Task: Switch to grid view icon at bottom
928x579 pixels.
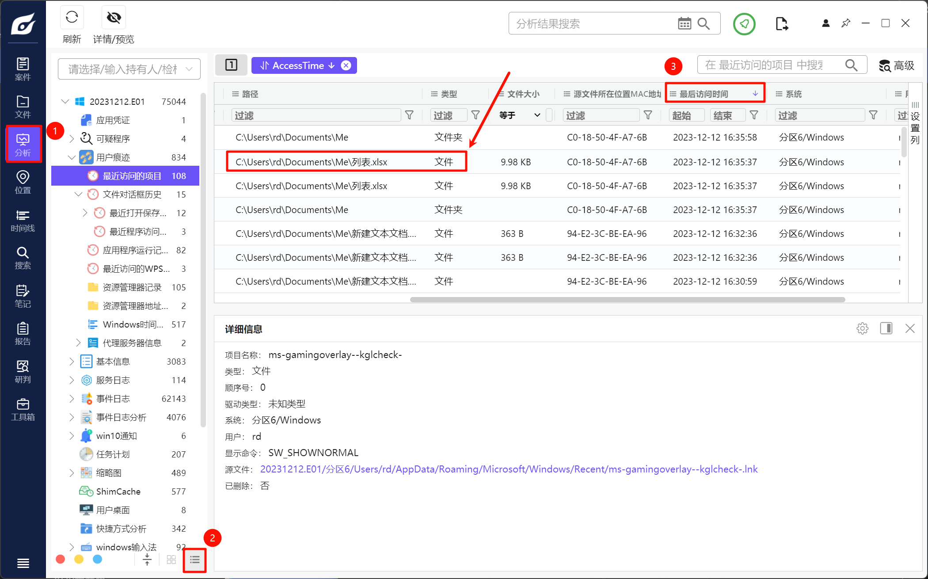Action: click(x=171, y=560)
